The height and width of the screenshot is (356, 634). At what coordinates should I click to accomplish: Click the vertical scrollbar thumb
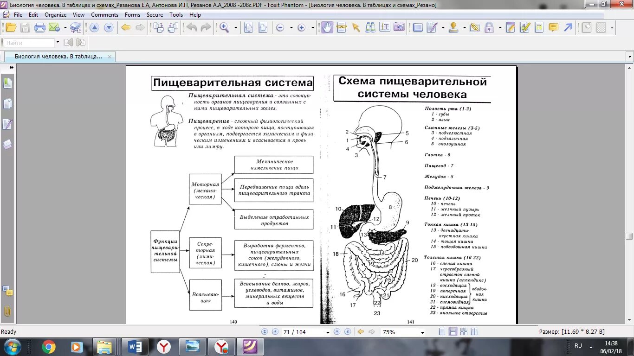[629, 236]
